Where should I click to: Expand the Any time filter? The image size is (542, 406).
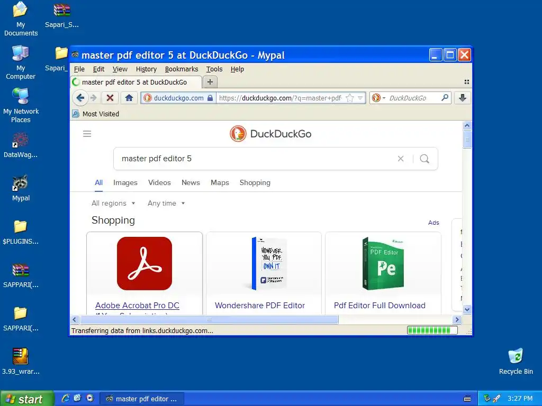pos(166,204)
